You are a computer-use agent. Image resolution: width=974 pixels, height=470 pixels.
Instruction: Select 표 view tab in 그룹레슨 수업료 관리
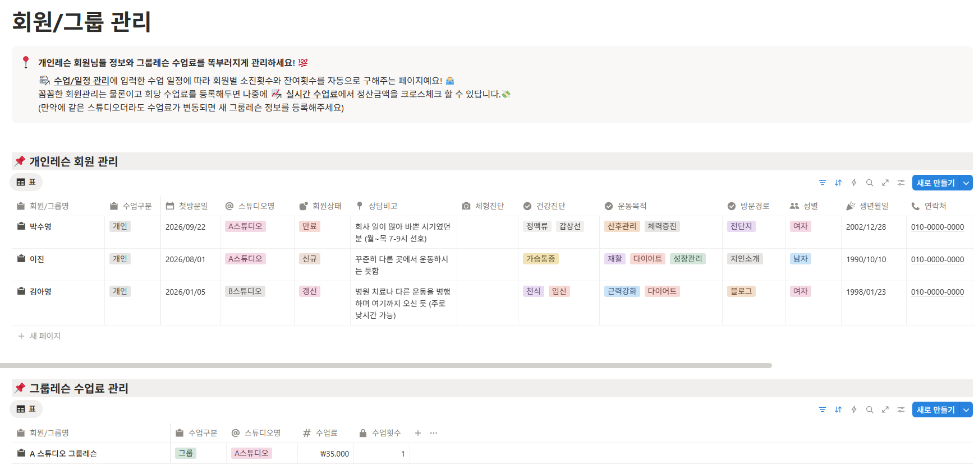pos(26,409)
